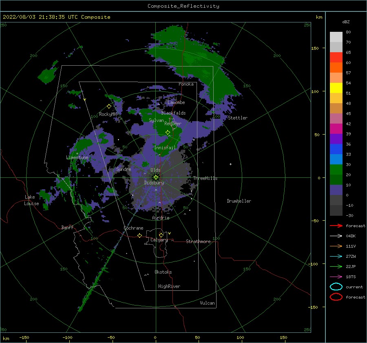Click the asterisk marker near Limestone

[x=77, y=154]
